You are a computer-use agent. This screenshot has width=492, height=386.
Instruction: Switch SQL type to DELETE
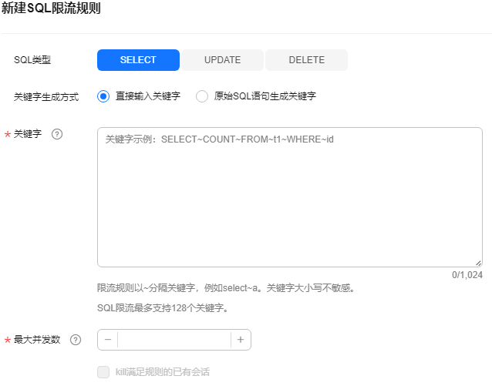[x=307, y=60]
